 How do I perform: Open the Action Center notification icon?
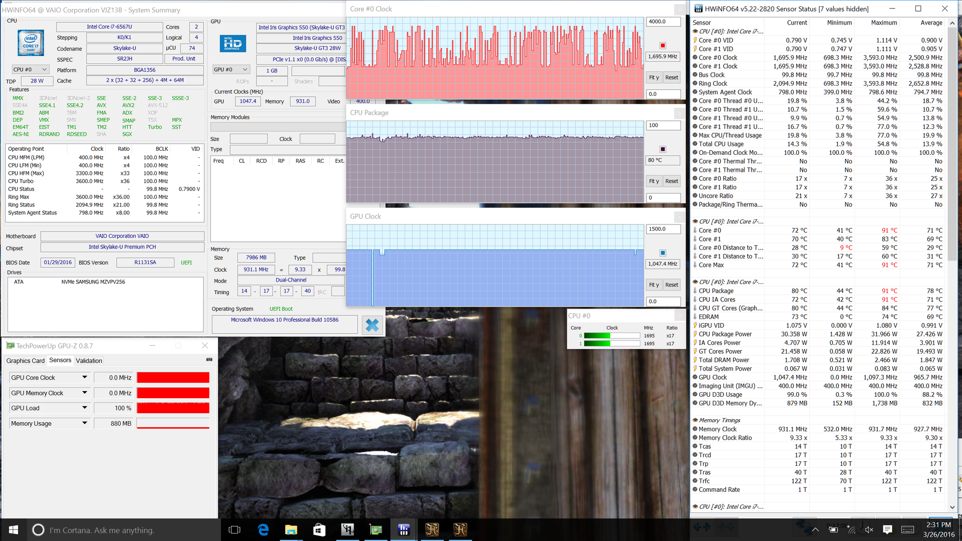tap(887, 529)
